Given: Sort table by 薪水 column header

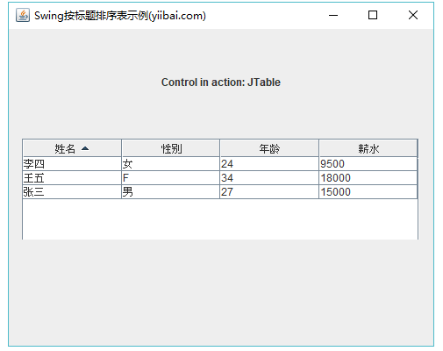Looking at the screenshot, I should (x=368, y=148).
